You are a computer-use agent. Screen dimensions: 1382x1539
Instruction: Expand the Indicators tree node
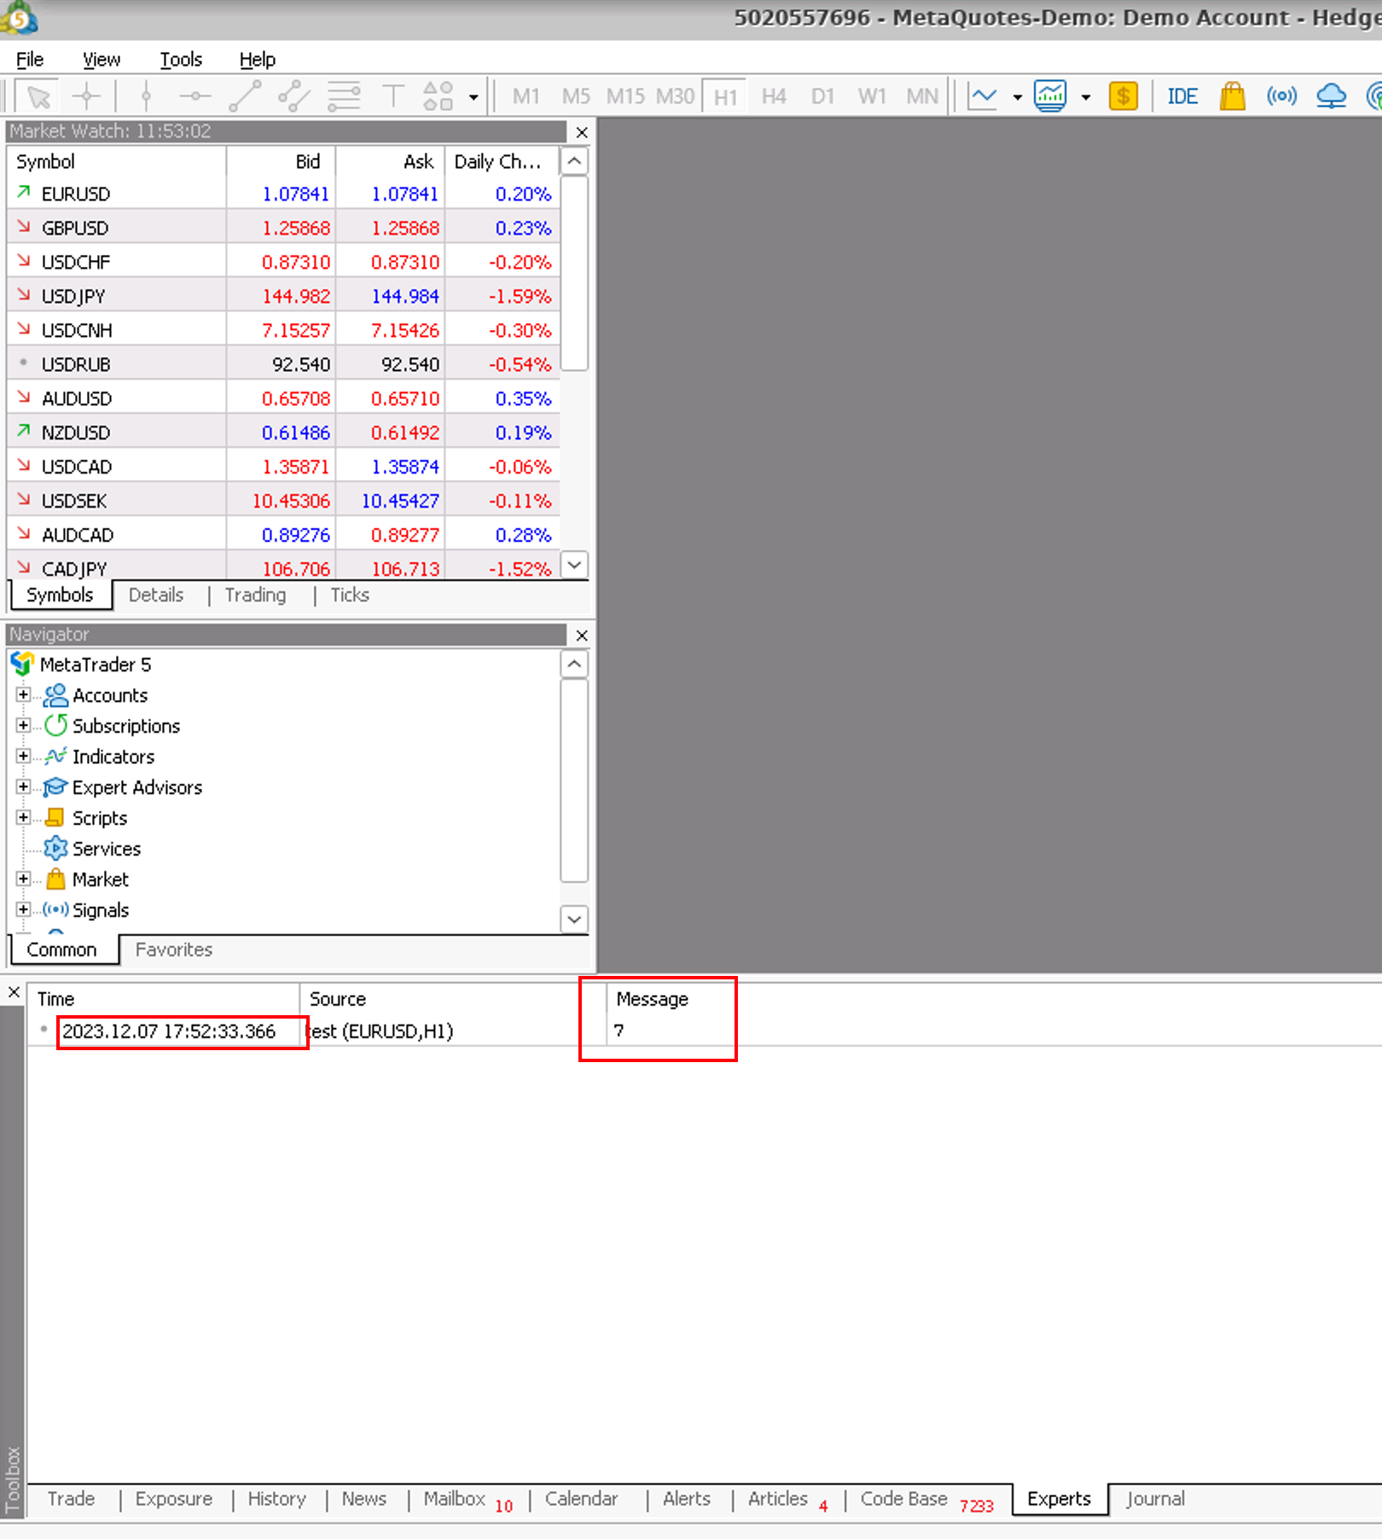23,756
